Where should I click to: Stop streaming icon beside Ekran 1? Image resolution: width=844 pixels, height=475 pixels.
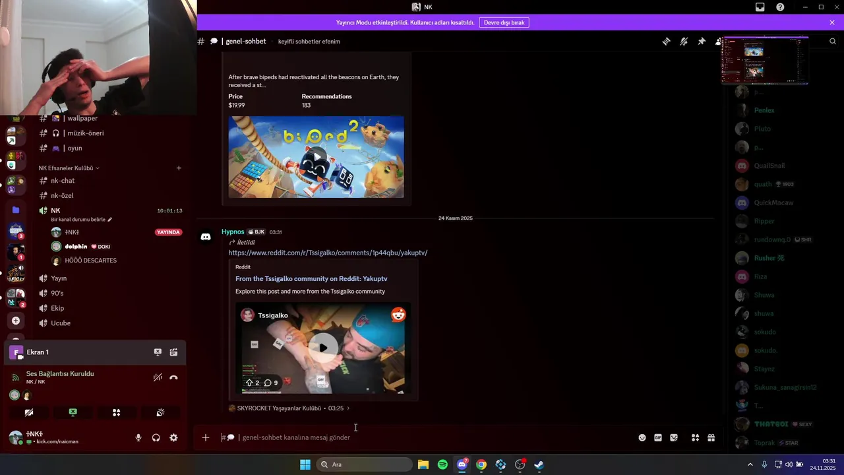(158, 352)
